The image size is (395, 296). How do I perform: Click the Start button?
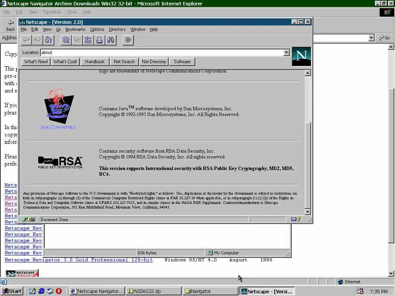point(12,291)
